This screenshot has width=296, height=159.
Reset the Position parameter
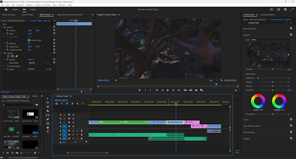point(54,30)
